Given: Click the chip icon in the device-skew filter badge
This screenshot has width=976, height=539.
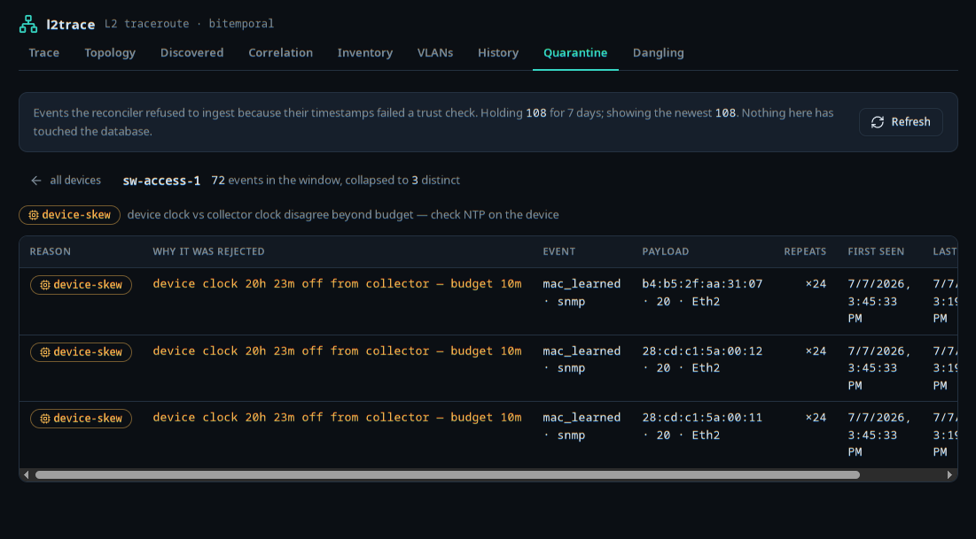Looking at the screenshot, I should click(x=34, y=215).
